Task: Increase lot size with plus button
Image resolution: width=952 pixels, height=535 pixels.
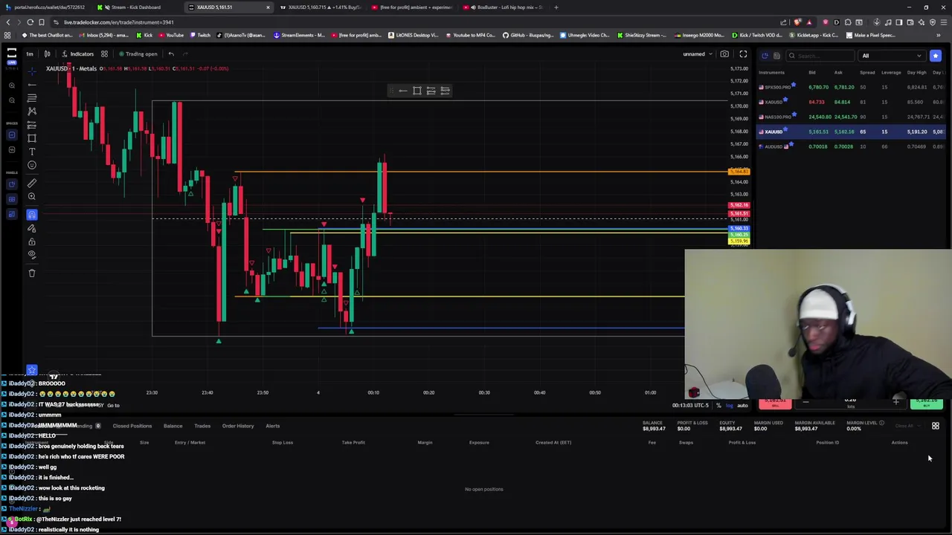Action: click(896, 402)
